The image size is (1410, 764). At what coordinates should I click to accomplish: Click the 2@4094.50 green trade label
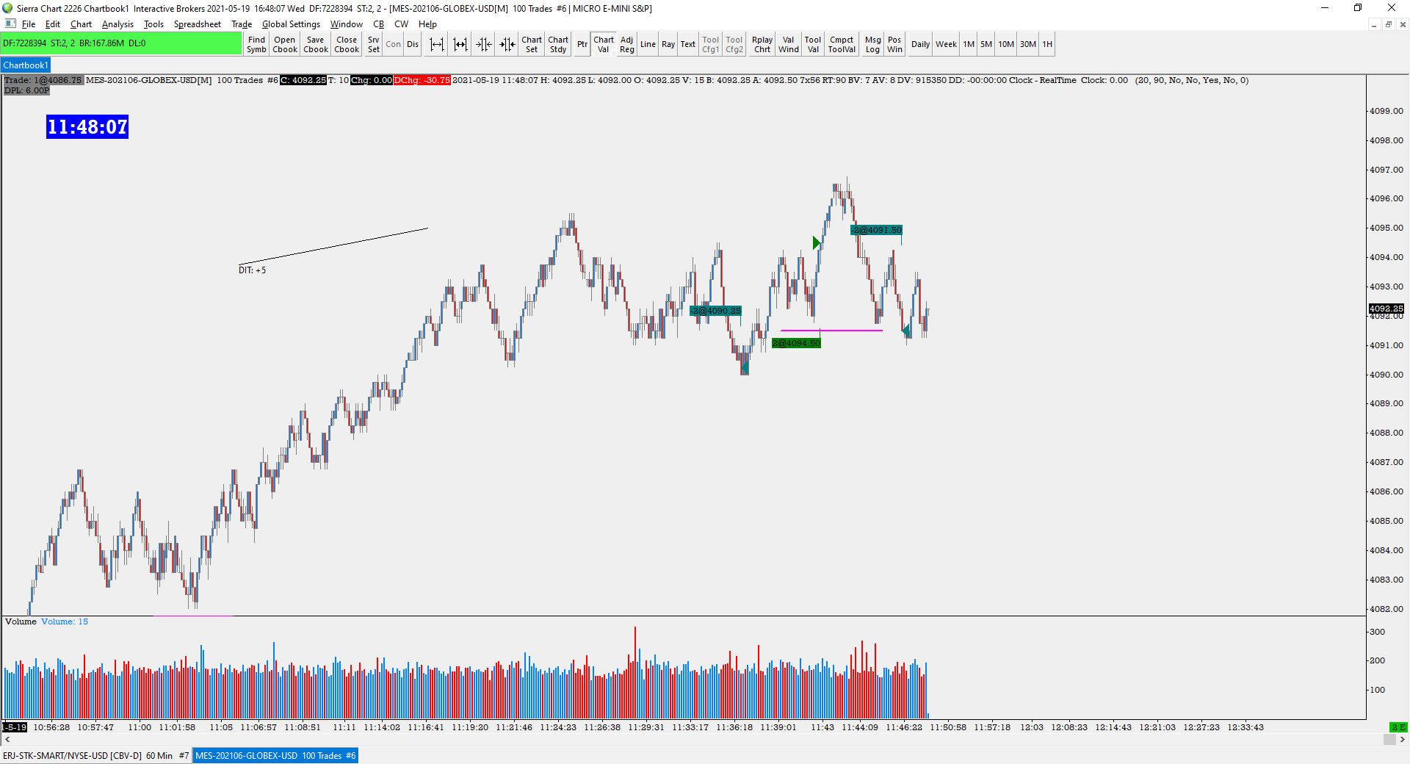(796, 343)
